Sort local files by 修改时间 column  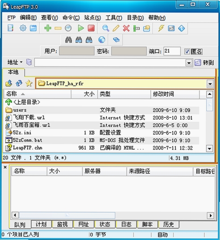click(x=175, y=94)
